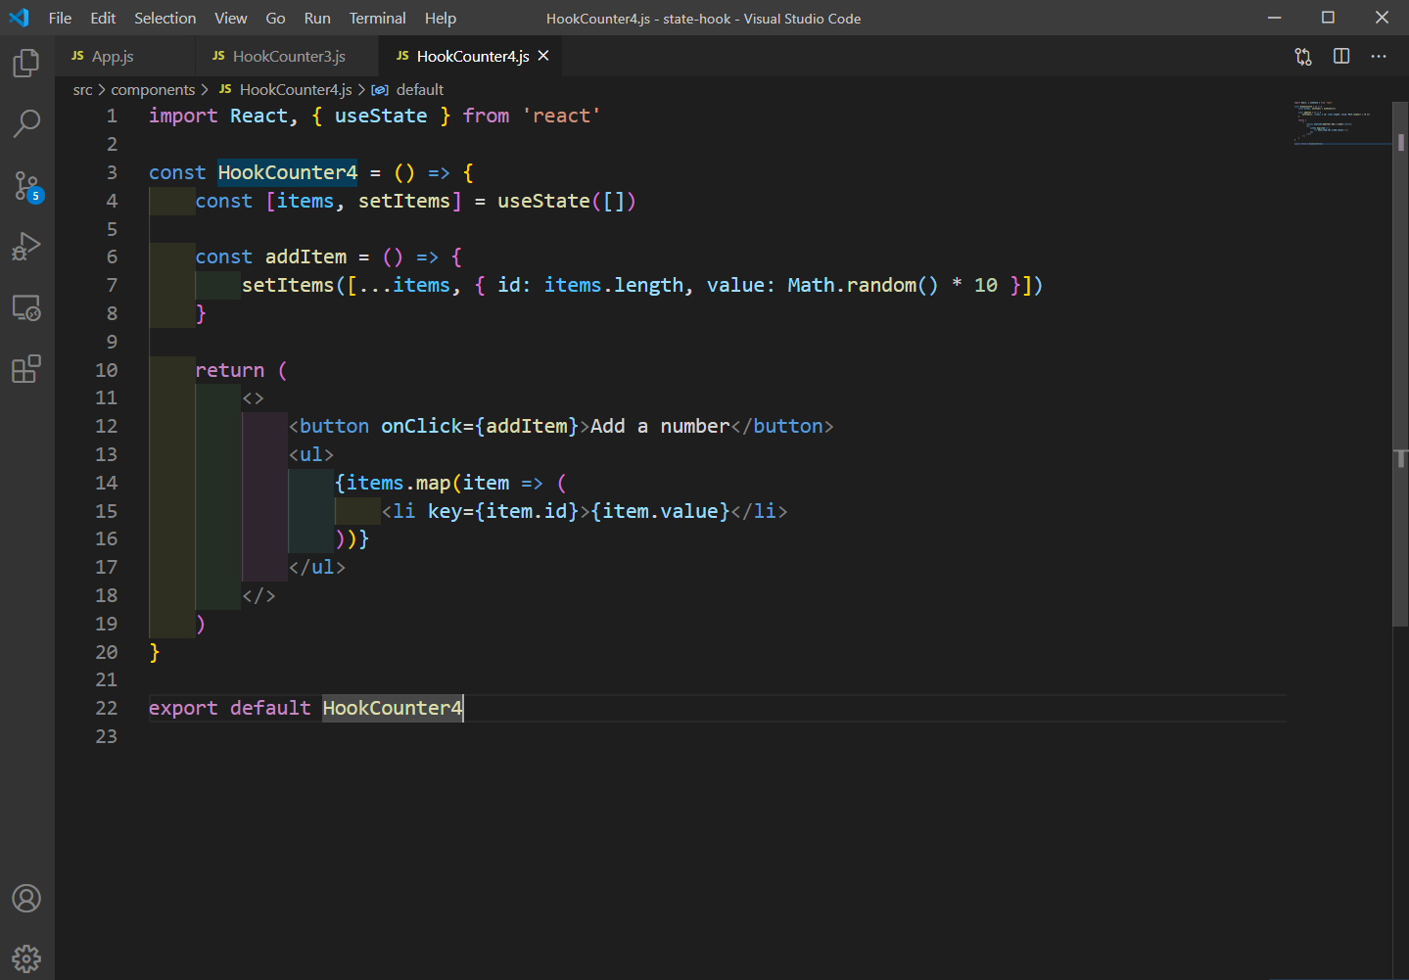
Task: Click Math.random() on line 7
Action: pyautogui.click(x=863, y=285)
